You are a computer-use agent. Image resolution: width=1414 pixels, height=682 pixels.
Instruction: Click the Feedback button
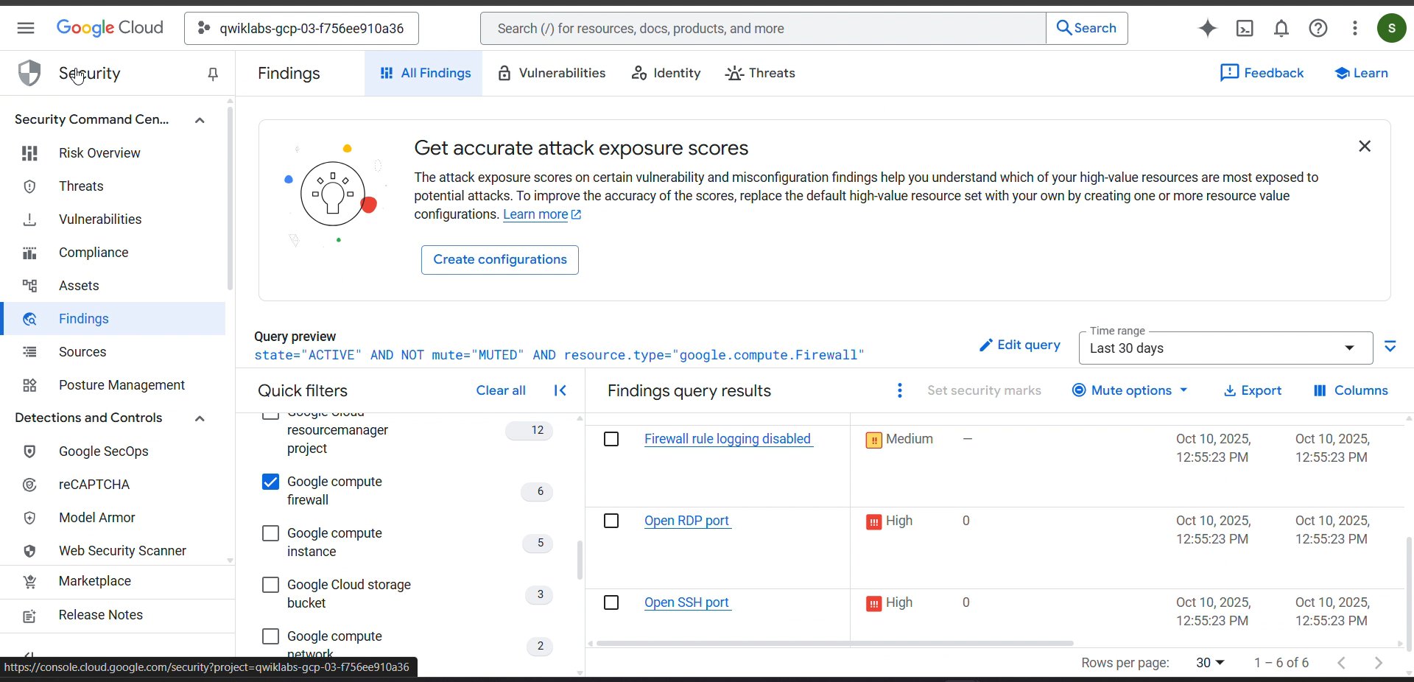[x=1262, y=73]
